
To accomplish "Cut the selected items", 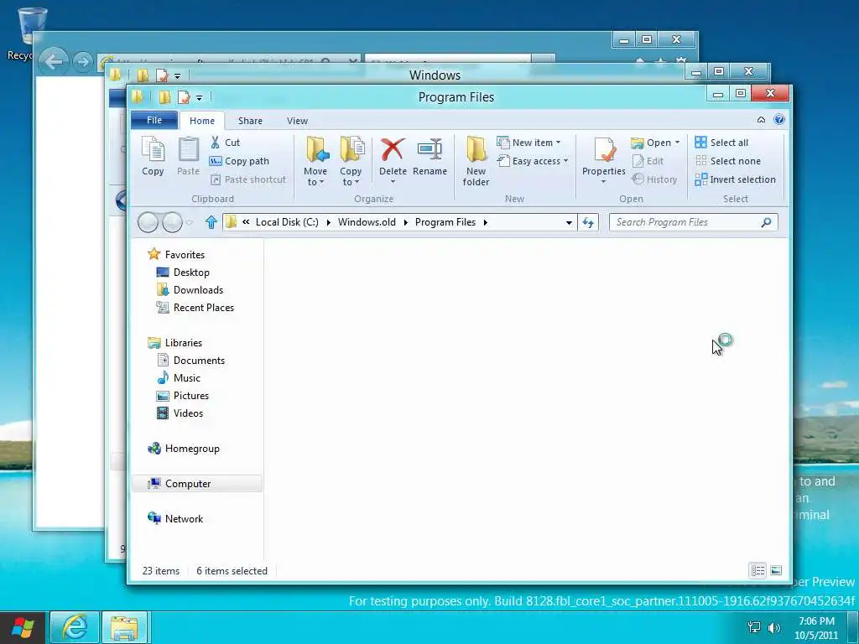I will click(225, 143).
